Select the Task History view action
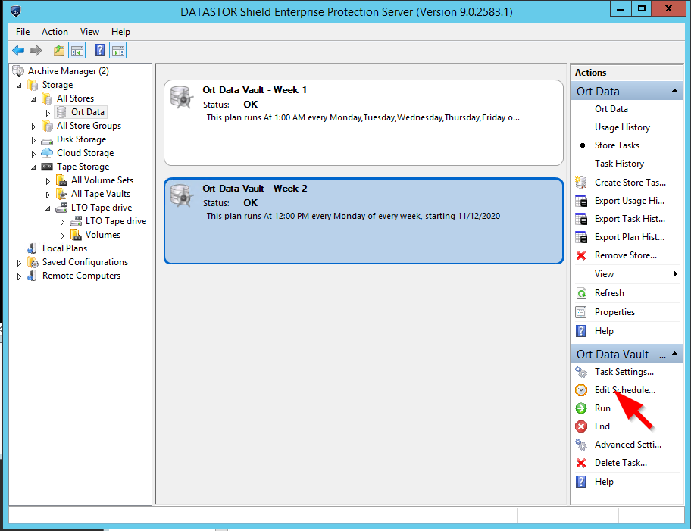This screenshot has height=531, width=691. [x=619, y=164]
